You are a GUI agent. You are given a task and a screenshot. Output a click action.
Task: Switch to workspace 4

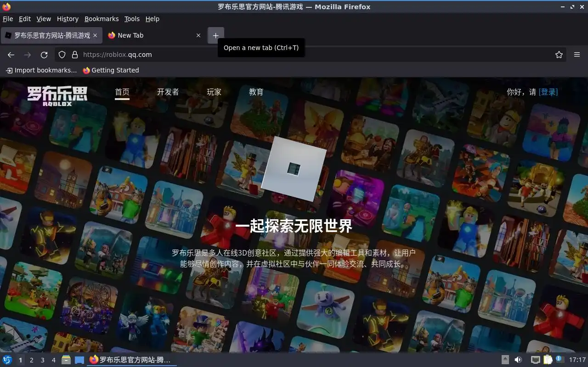(x=53, y=360)
